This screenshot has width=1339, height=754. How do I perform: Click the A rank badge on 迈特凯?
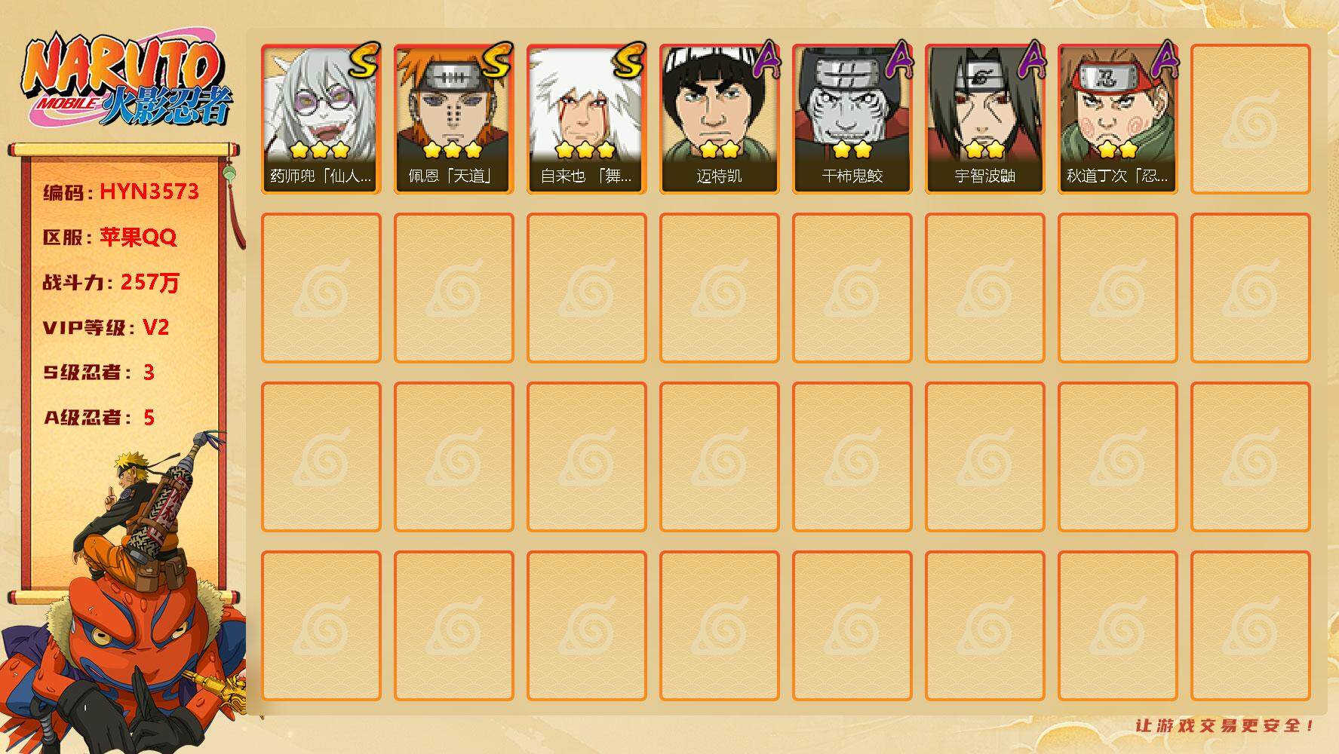tap(766, 60)
